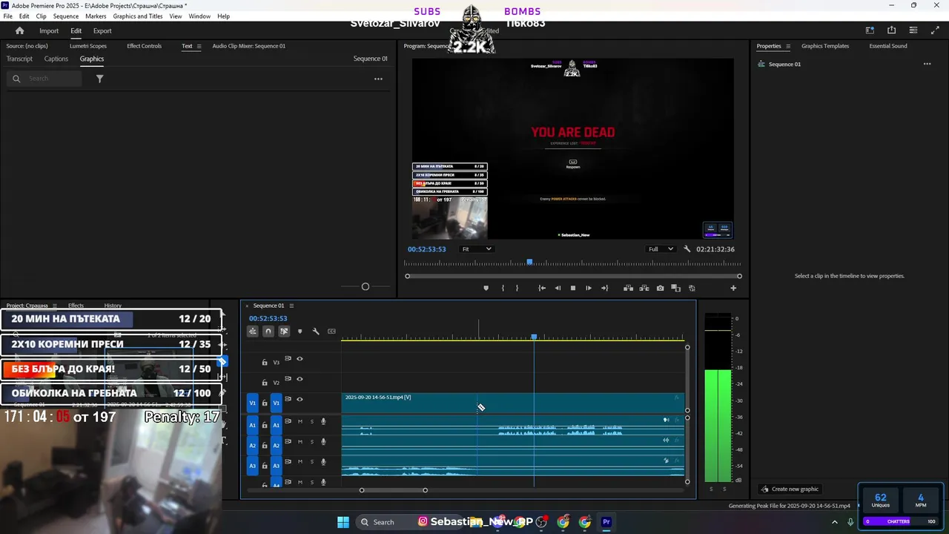Image resolution: width=949 pixels, height=534 pixels.
Task: Toggle the lock on track V2
Action: 265,383
